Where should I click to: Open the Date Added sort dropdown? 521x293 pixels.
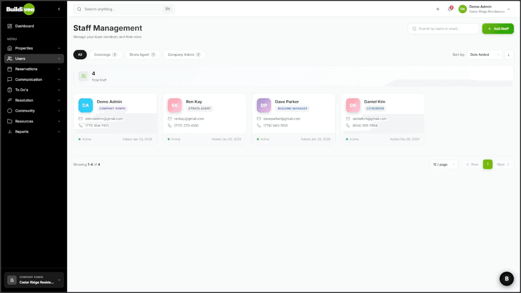[x=484, y=54]
